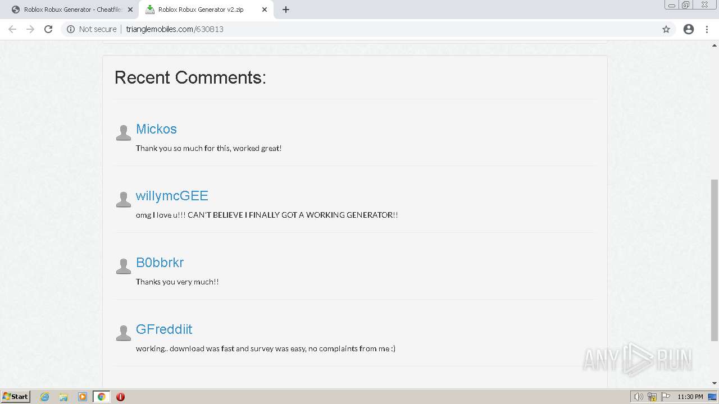This screenshot has height=404, width=719.
Task: Click avatar icon next to Mickos
Action: click(x=123, y=132)
